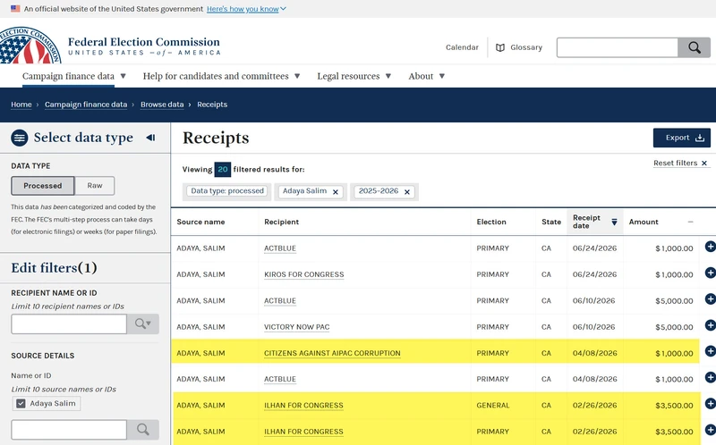Click the site search magnifier button
716x445 pixels.
click(x=695, y=47)
